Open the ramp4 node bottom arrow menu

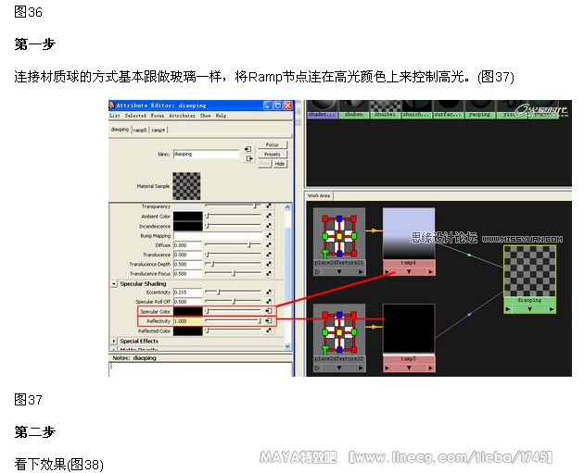point(409,272)
